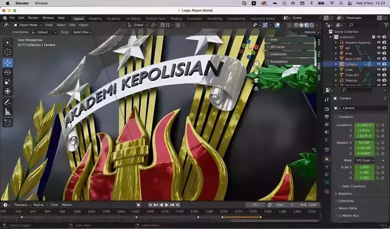Open timeline Marker menu
This screenshot has height=229, width=390.
[67, 205]
